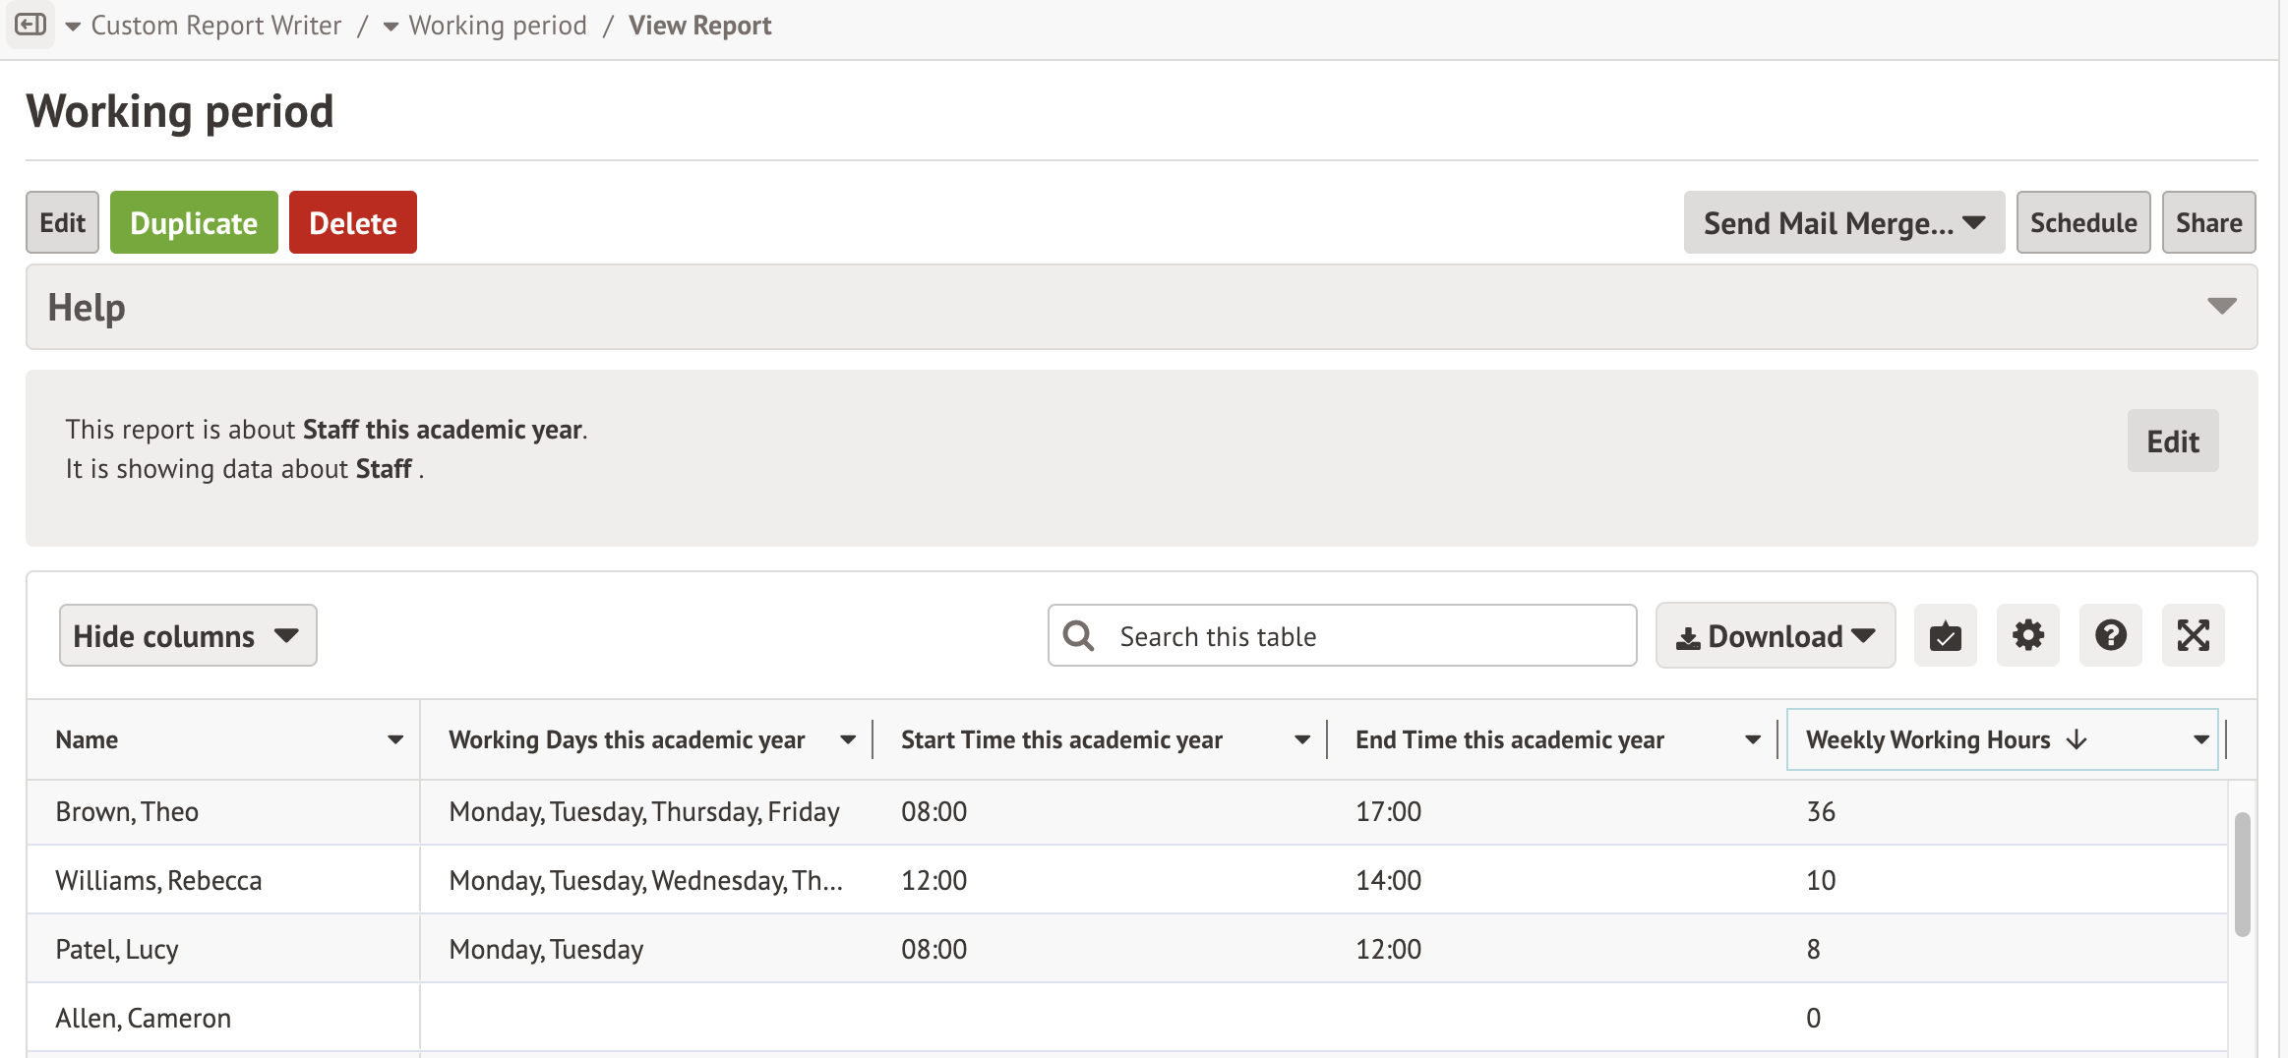Open the Download dropdown
The width and height of the screenshot is (2288, 1058).
1775,636
